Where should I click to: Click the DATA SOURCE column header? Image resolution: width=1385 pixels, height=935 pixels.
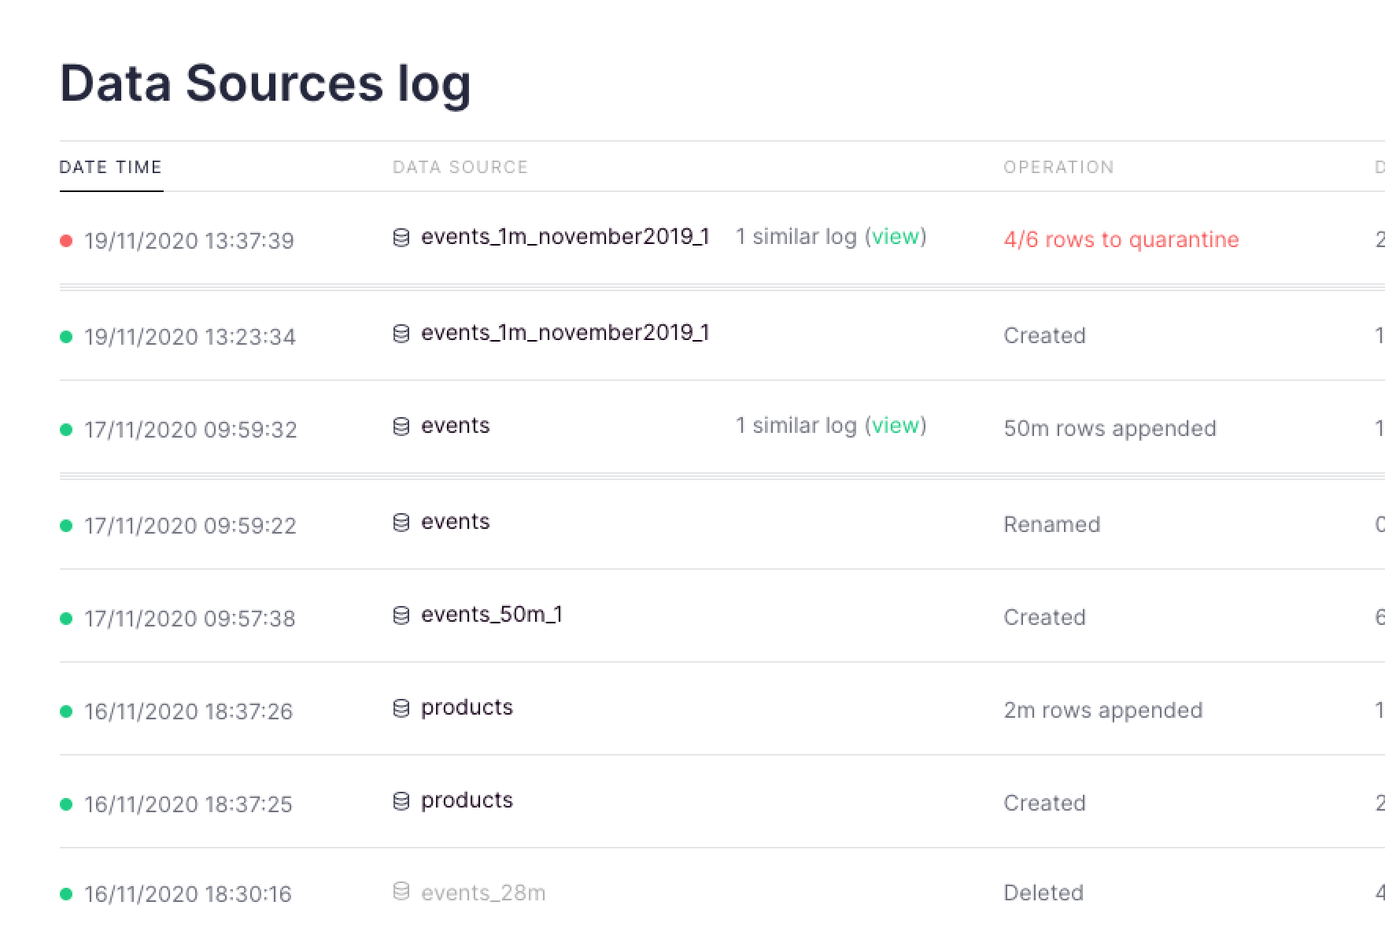coord(460,167)
